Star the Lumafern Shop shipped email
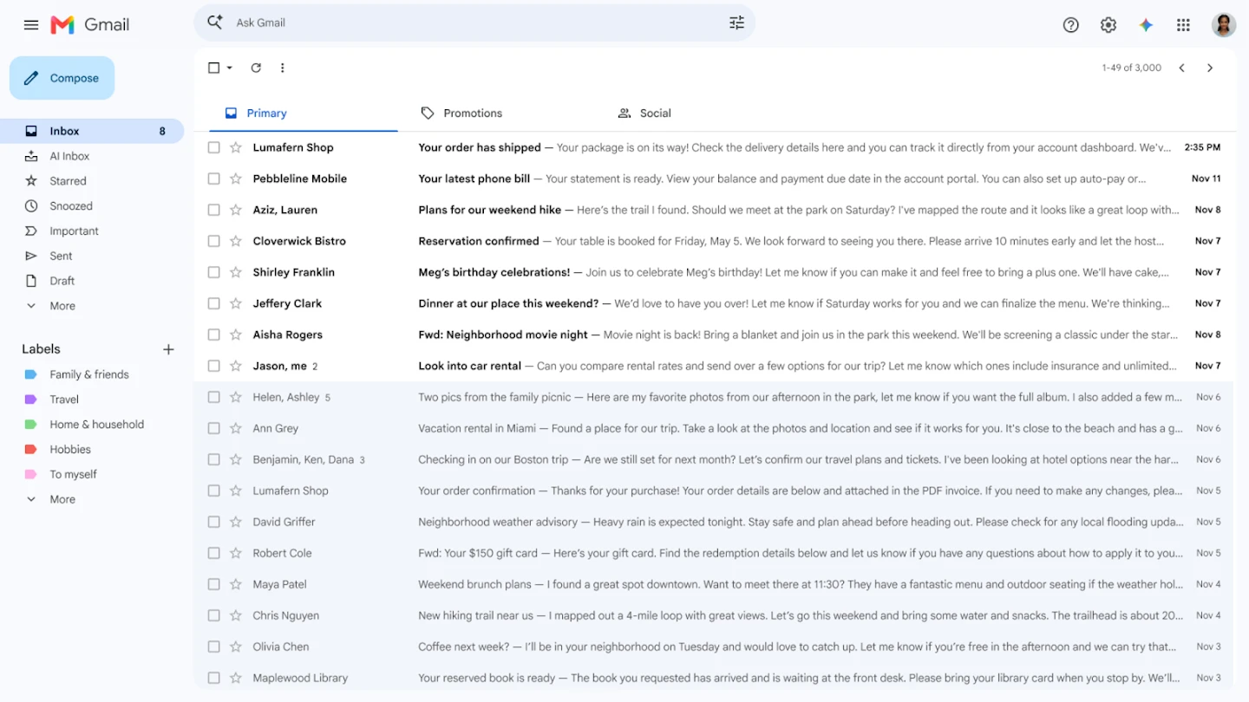 click(235, 147)
